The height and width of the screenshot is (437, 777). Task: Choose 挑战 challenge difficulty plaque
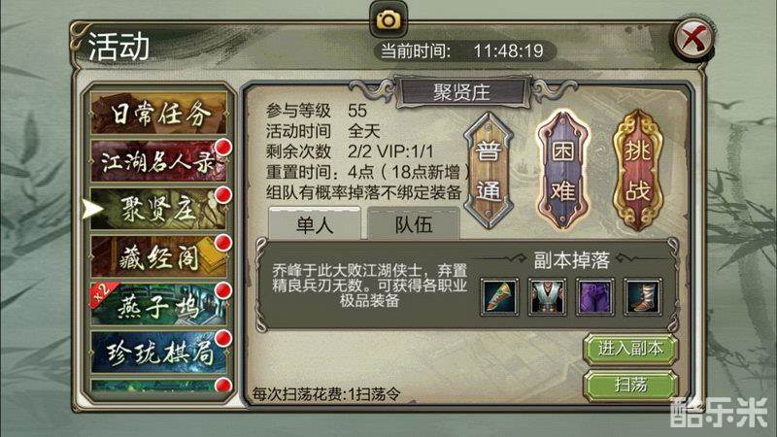point(638,171)
